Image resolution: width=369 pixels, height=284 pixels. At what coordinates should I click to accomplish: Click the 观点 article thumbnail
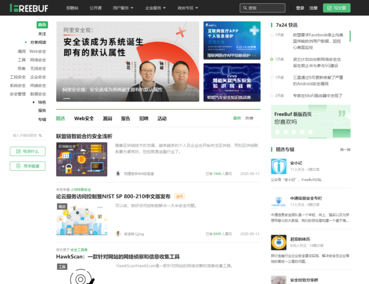click(x=82, y=219)
